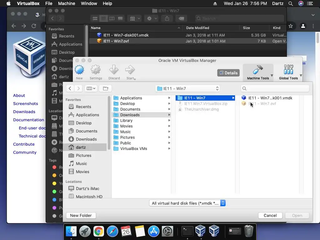Open the Community link on VirtualBox website
Viewport: 320px width, 240px height.
click(25, 152)
